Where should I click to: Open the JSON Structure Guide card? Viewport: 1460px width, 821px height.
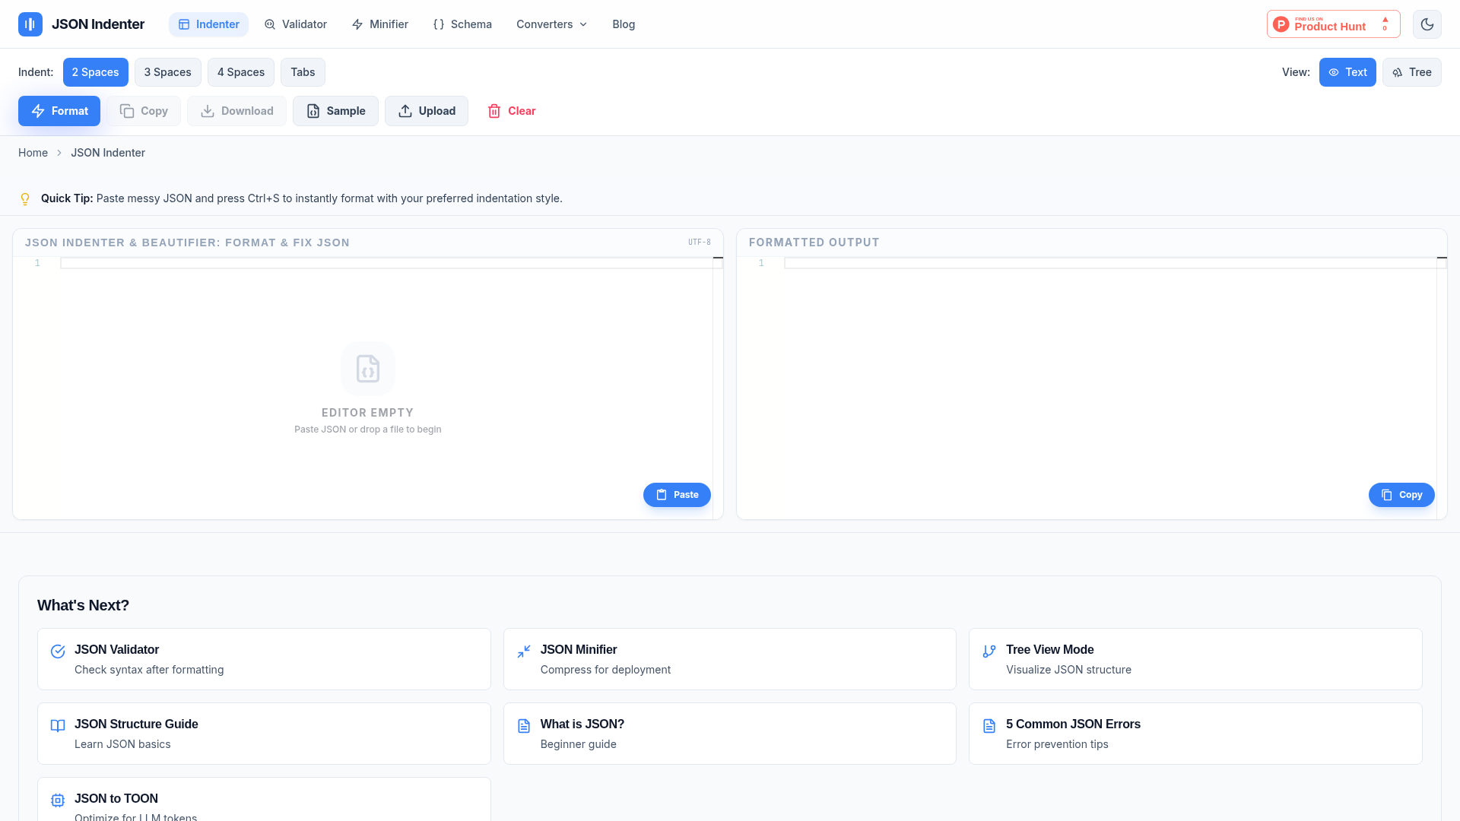coord(264,734)
